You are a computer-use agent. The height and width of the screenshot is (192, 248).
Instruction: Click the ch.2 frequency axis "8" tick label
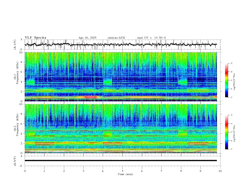22,114
